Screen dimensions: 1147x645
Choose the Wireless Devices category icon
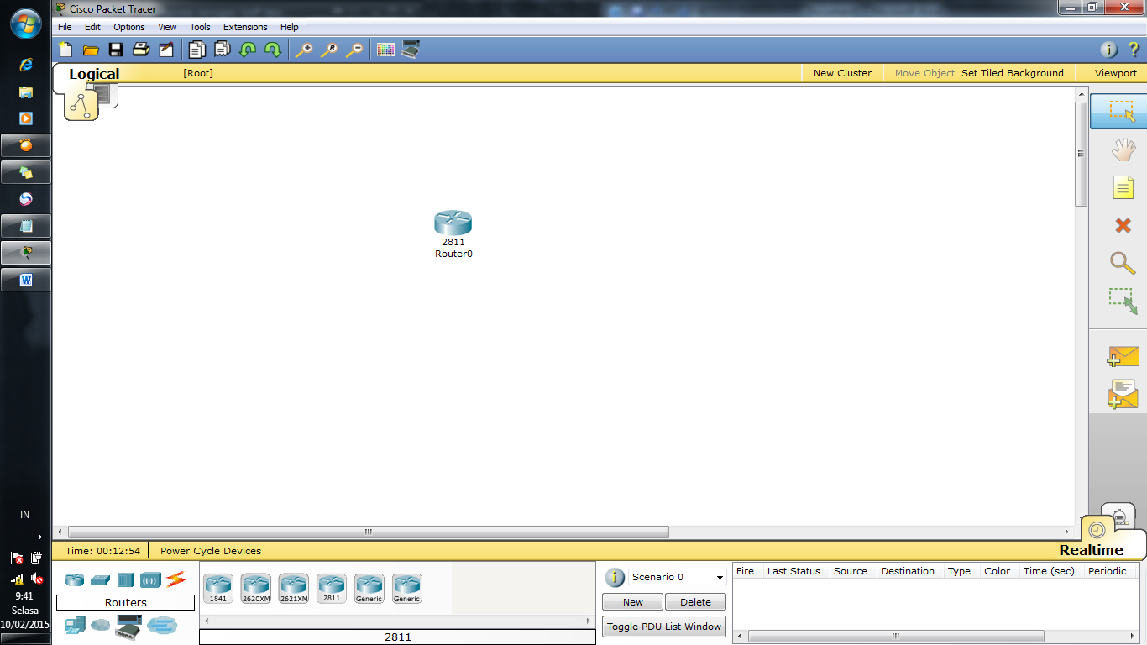[x=150, y=579]
